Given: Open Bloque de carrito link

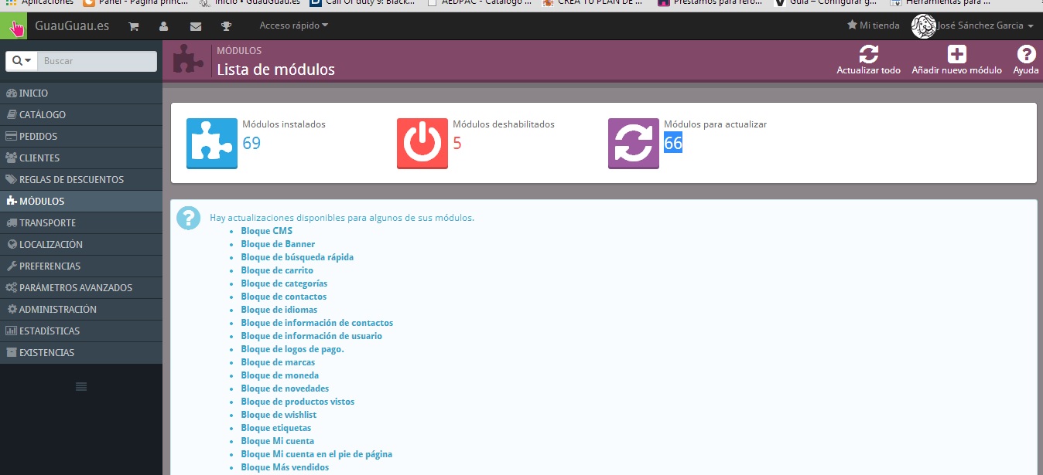Looking at the screenshot, I should point(277,270).
